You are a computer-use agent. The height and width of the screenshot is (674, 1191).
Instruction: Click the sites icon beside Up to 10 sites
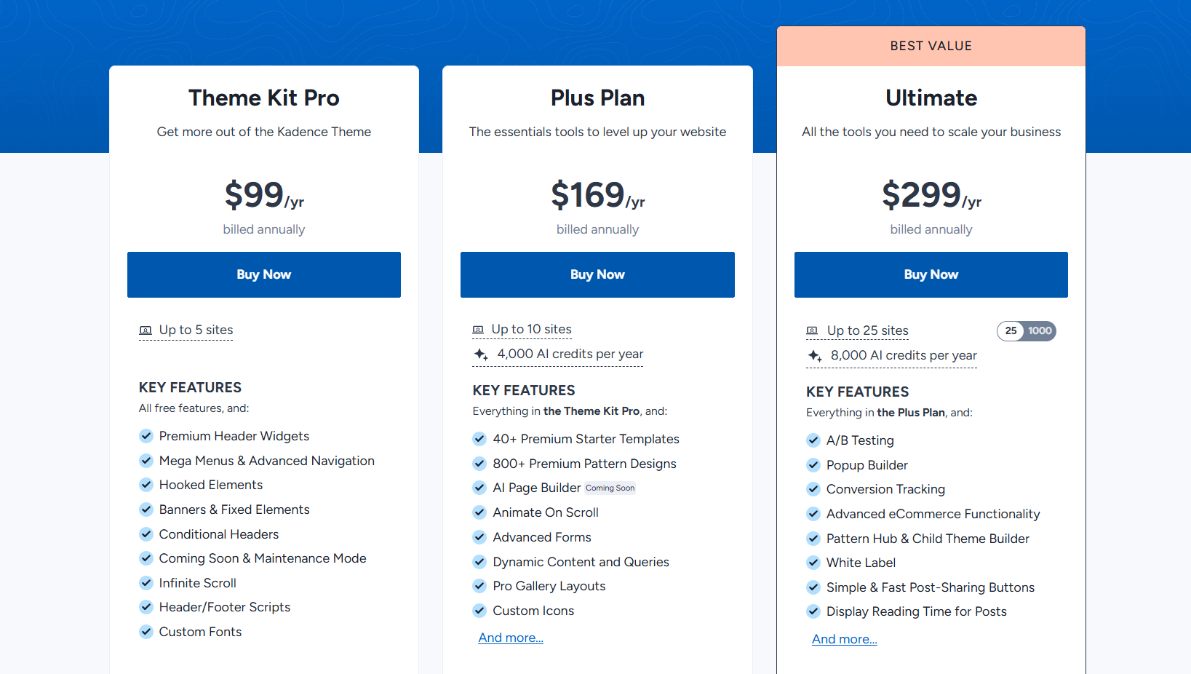pos(478,330)
